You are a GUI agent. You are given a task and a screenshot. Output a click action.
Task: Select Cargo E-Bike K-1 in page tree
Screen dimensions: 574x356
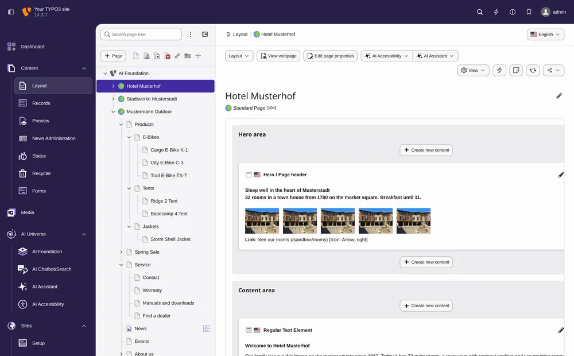pos(169,150)
